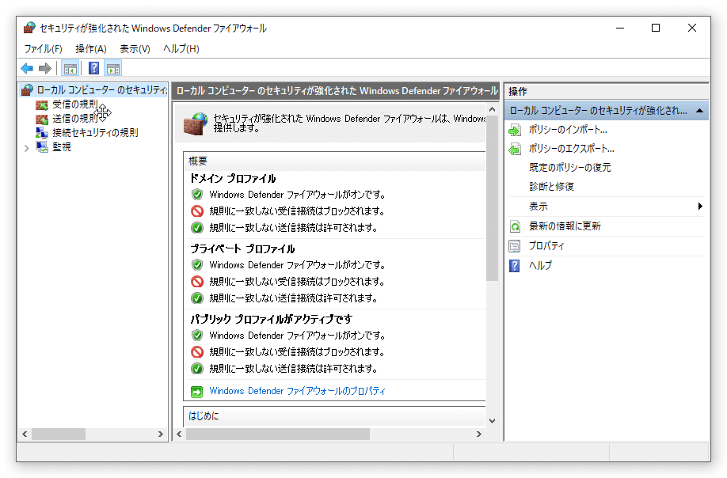The image size is (727, 478).
Task: Click 最新の情報に更新 refresh action
Action: (x=565, y=226)
